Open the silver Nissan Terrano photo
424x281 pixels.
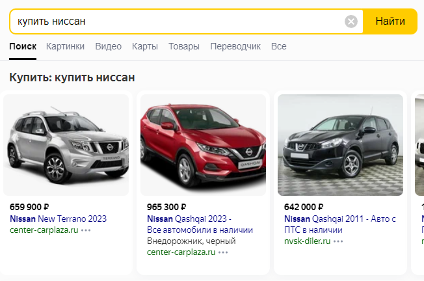click(x=66, y=145)
